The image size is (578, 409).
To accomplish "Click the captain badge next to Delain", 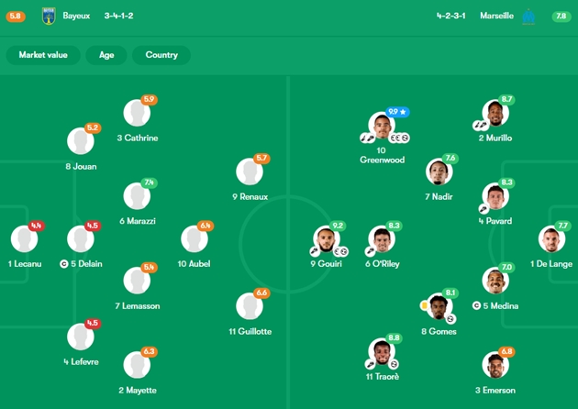I will click(64, 264).
